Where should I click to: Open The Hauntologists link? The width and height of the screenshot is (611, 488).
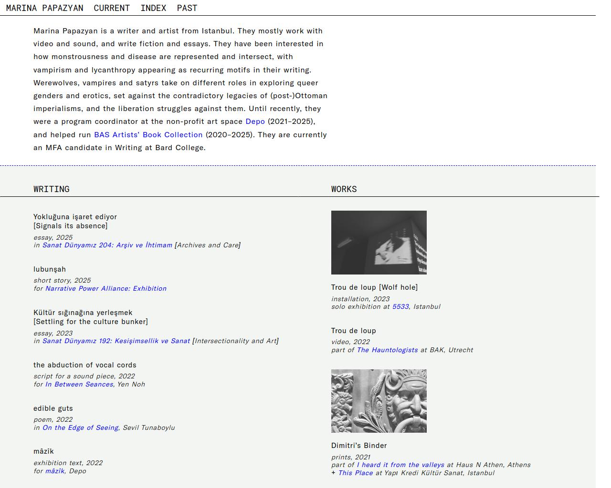tap(387, 350)
